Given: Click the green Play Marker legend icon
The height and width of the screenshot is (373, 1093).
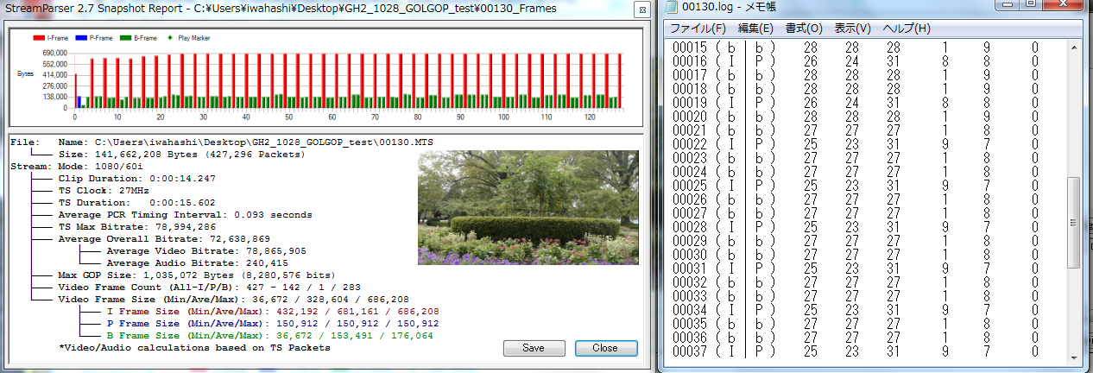Looking at the screenshot, I should click(168, 38).
